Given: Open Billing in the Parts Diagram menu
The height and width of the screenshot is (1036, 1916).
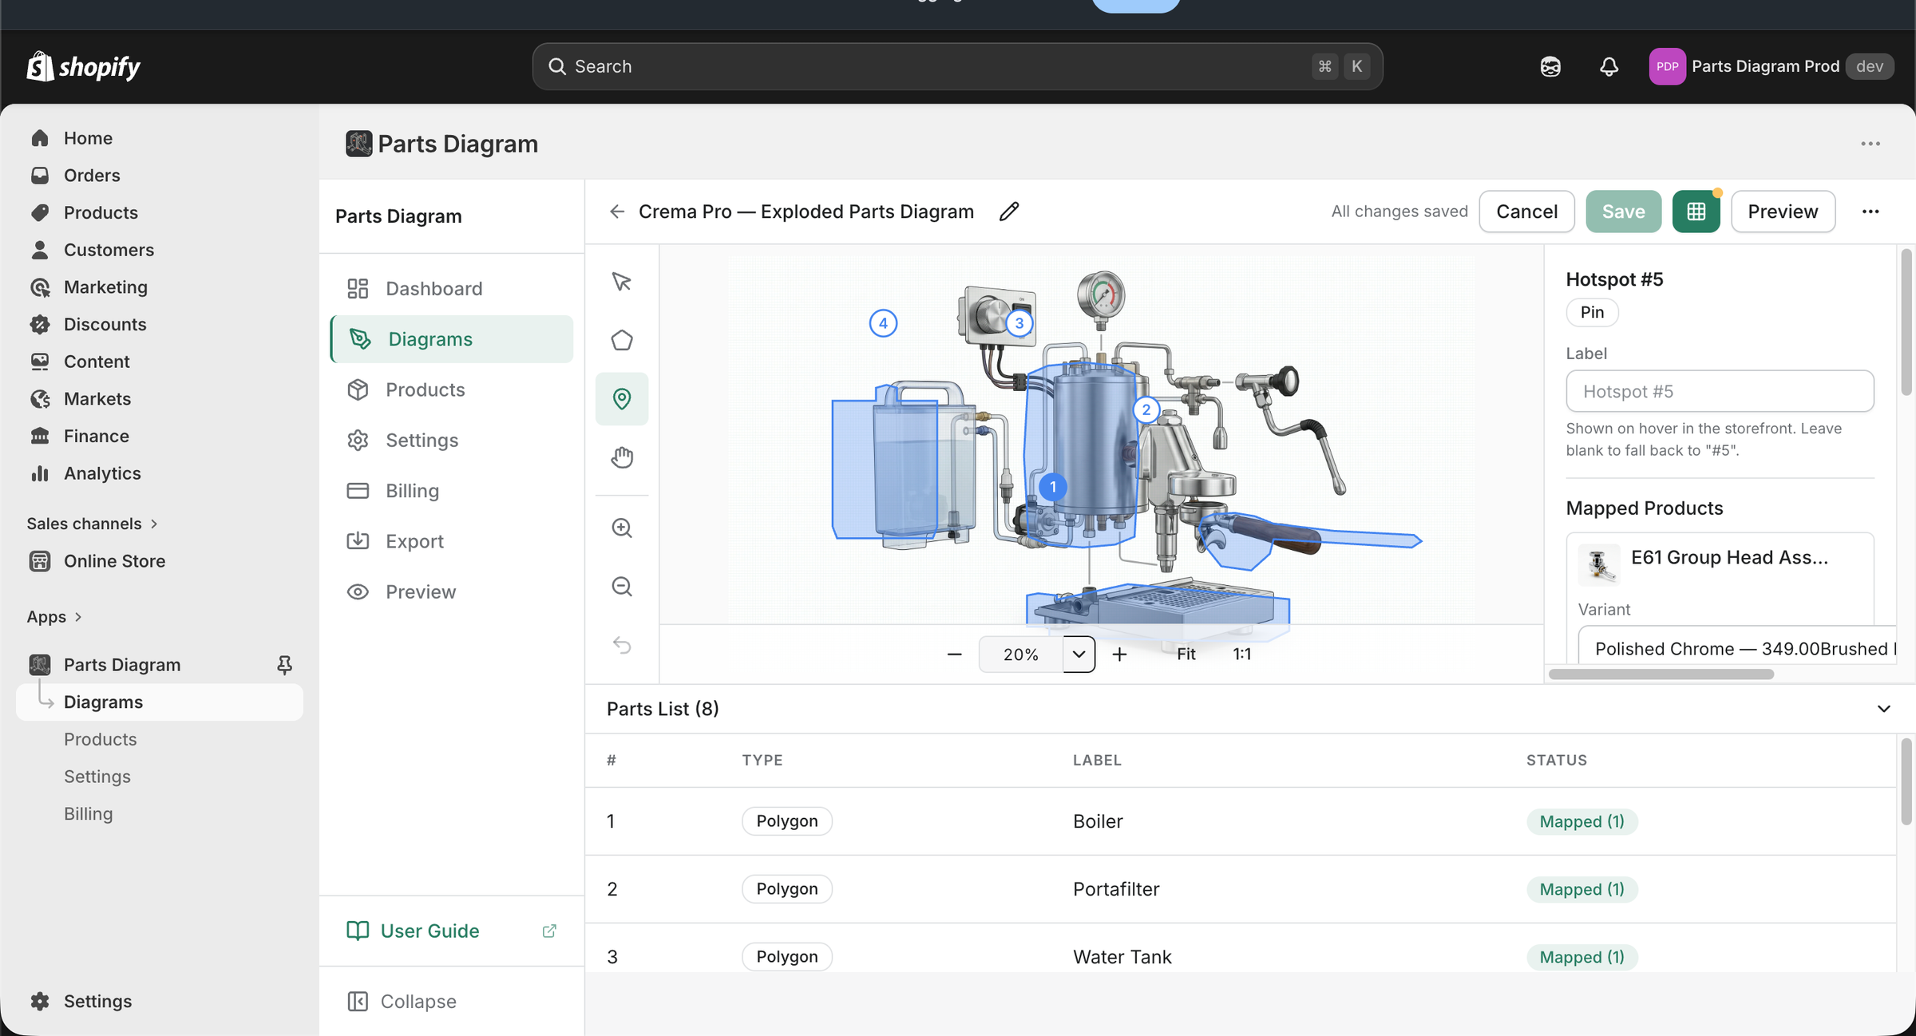Looking at the screenshot, I should tap(452, 491).
